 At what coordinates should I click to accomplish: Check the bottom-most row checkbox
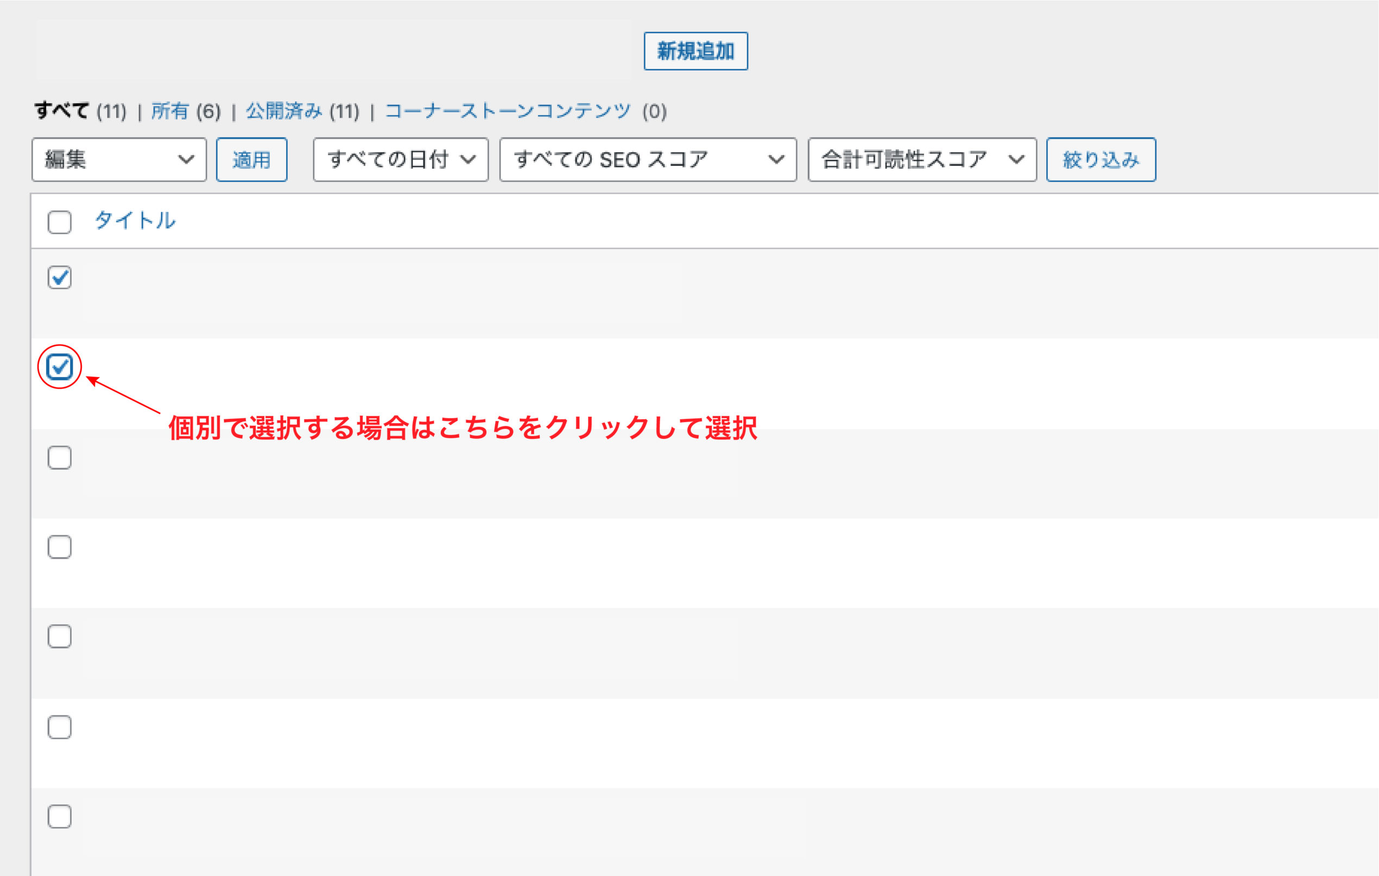[59, 816]
